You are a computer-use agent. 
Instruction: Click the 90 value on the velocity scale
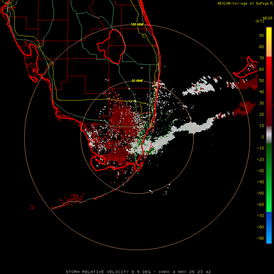[262, 36]
